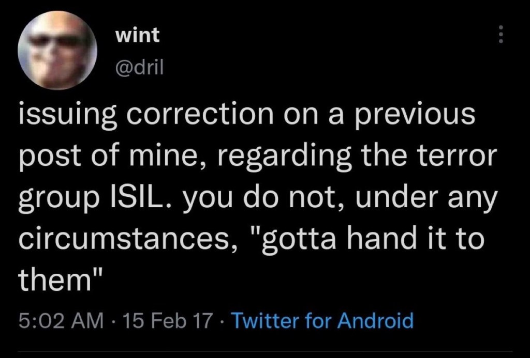Open the "wint" display name
Screen dimensions: 530x358
[x=137, y=35]
